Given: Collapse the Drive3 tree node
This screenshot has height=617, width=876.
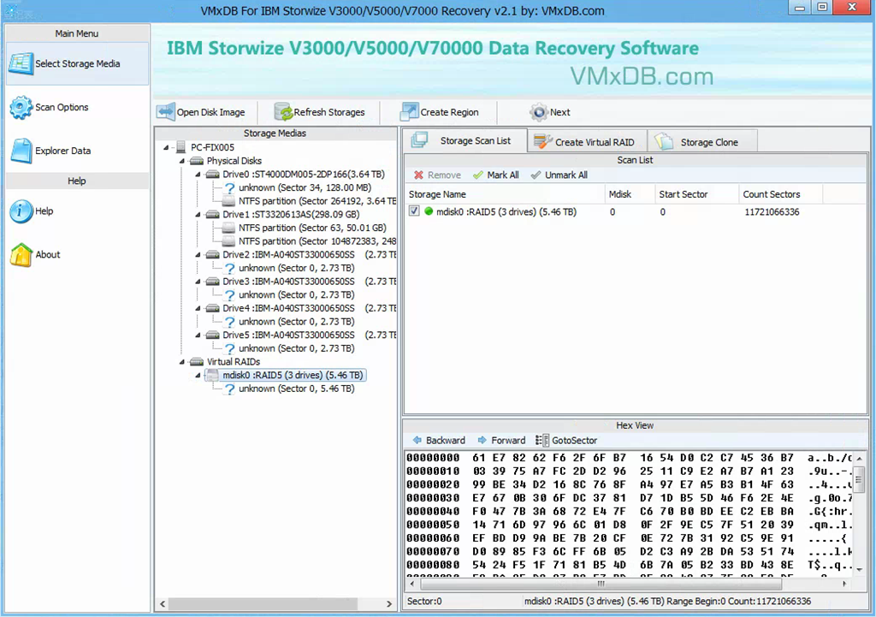Looking at the screenshot, I should pos(198,282).
